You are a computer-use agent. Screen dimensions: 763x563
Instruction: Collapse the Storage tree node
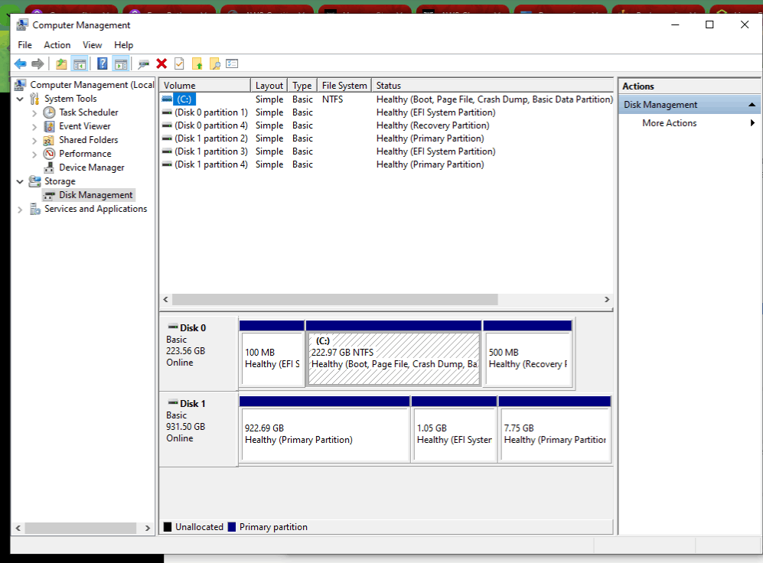pos(20,181)
